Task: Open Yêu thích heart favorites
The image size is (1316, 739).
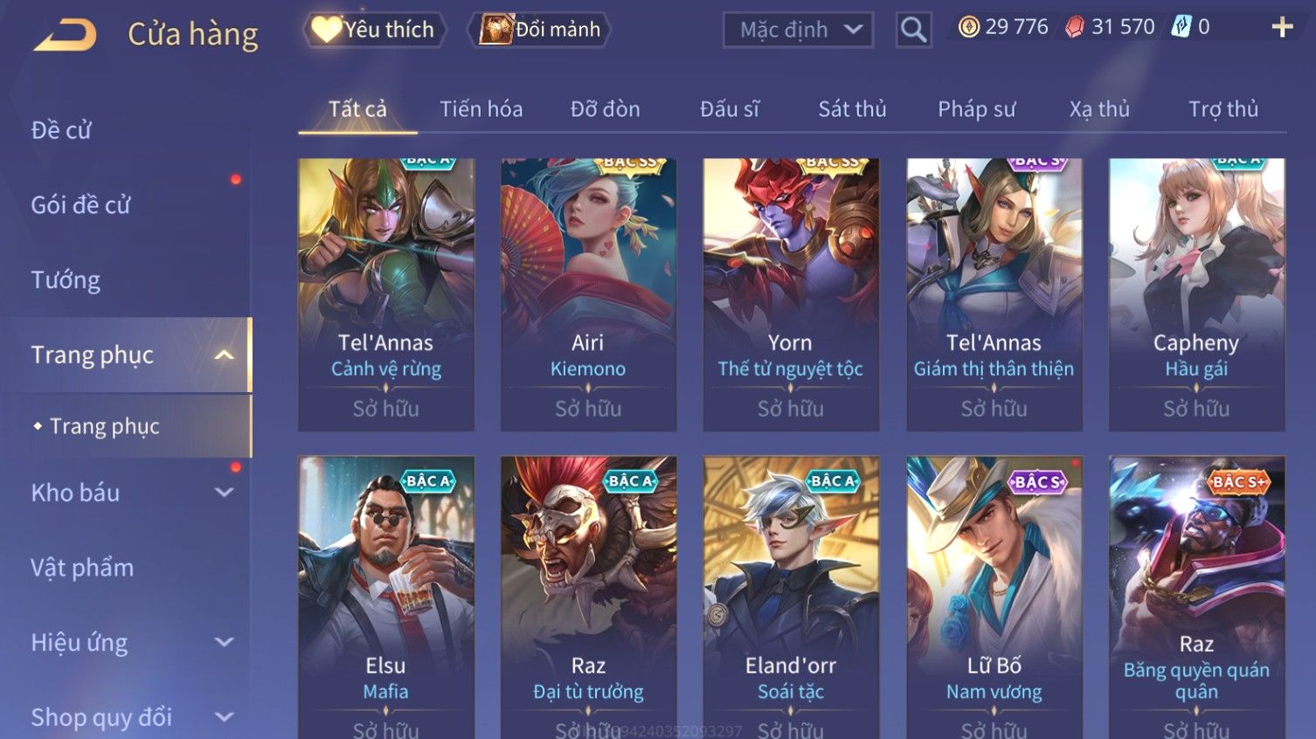Action: 375,30
